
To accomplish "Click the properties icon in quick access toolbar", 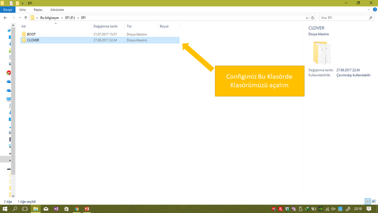I will (x=11, y=3).
